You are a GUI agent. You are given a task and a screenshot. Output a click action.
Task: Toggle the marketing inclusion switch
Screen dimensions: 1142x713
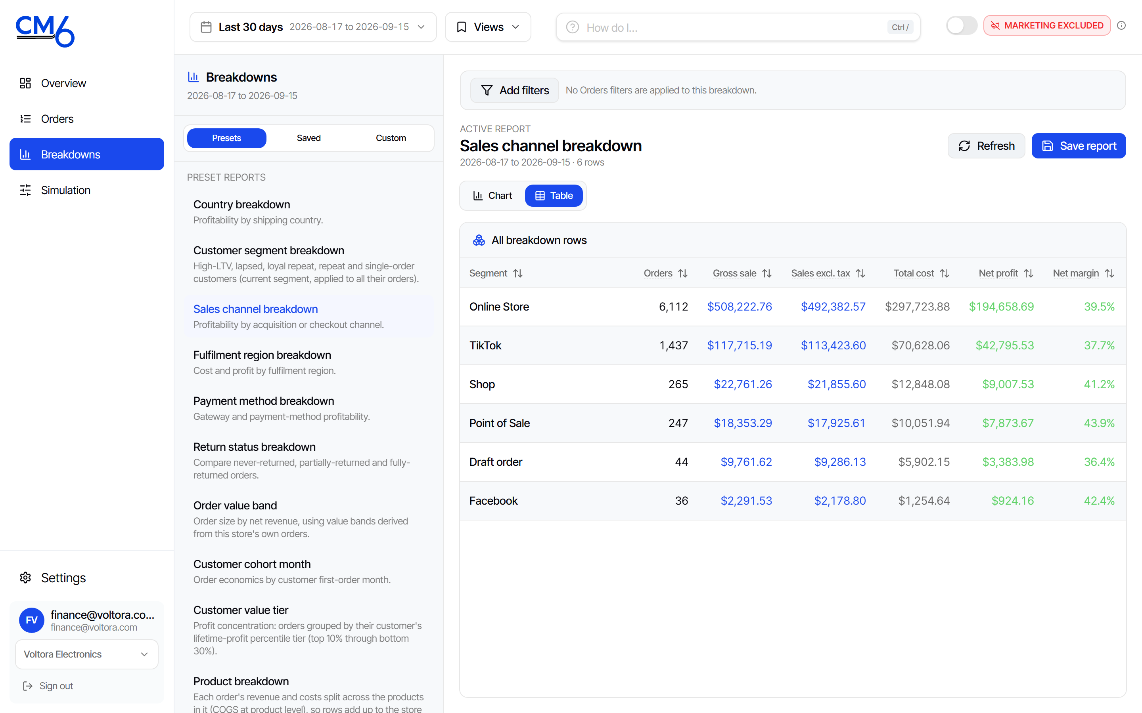[961, 25]
